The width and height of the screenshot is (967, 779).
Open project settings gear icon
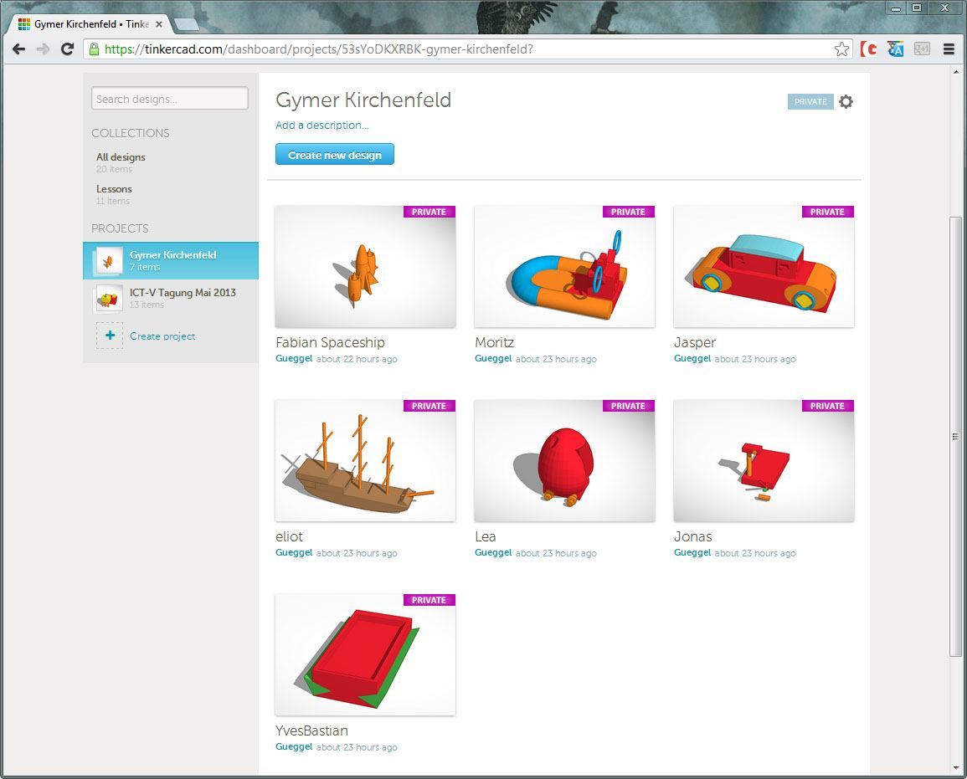[846, 102]
